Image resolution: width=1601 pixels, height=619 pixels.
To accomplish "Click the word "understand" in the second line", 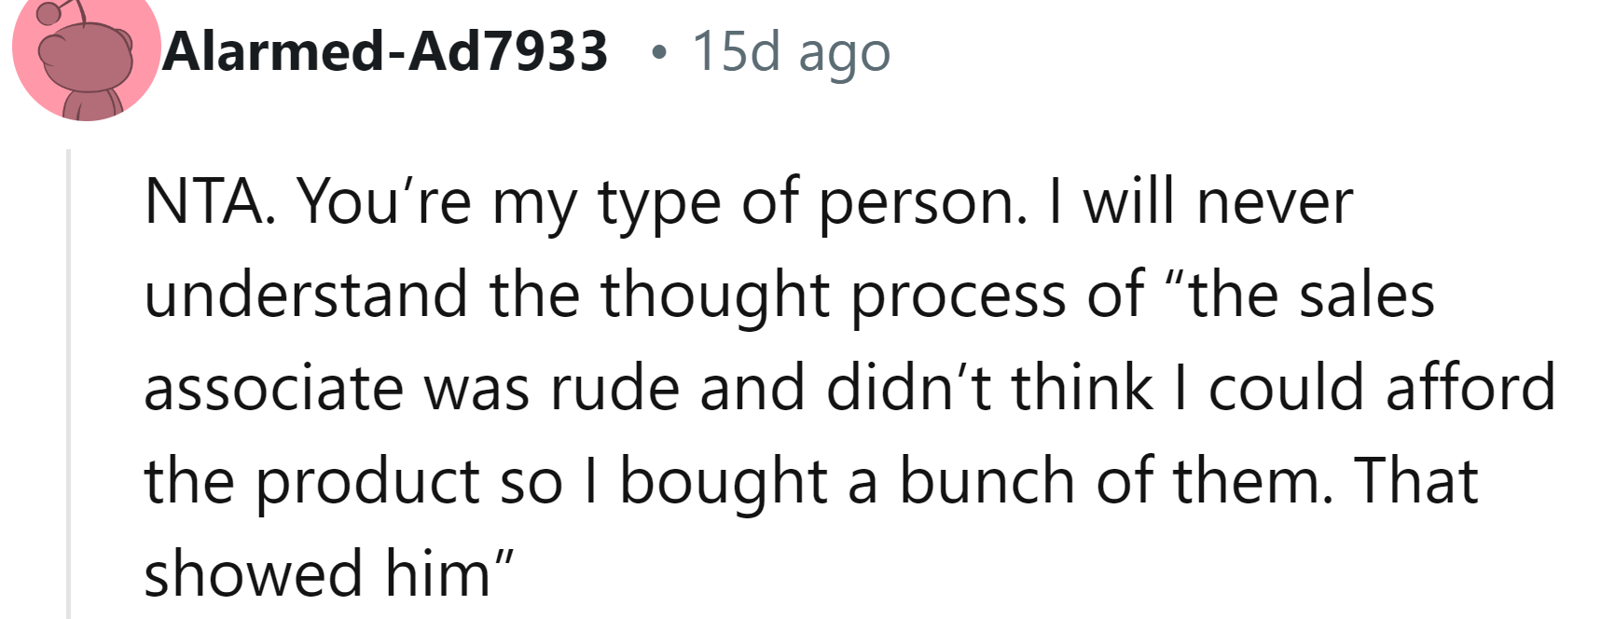I will 306,295.
